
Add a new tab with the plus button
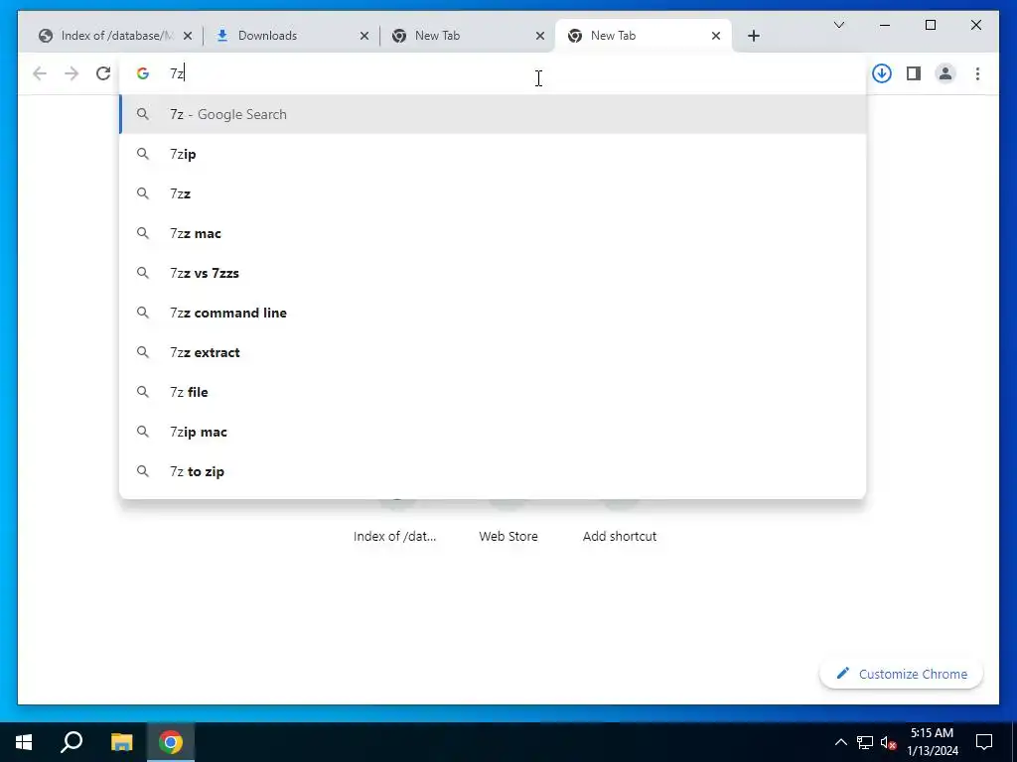point(753,36)
